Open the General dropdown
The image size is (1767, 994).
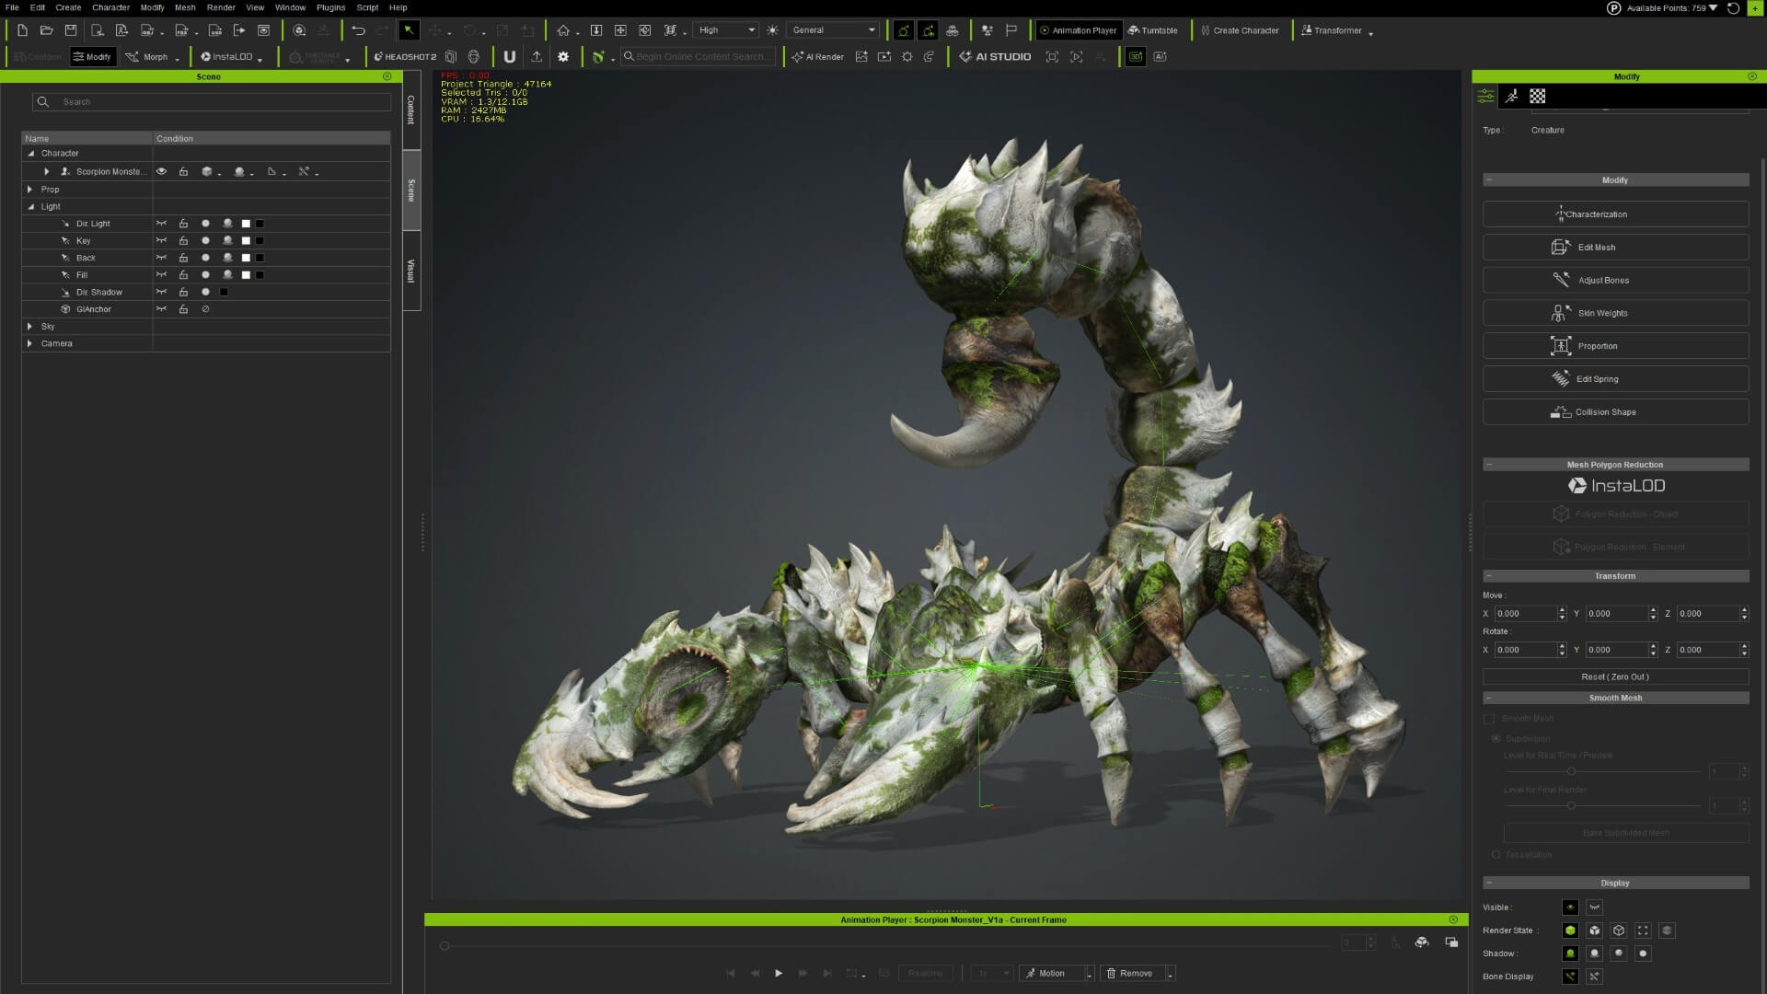834,30
